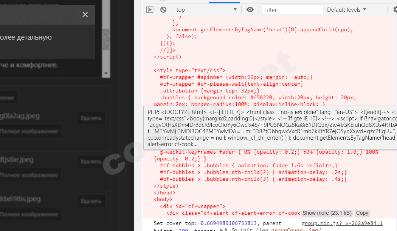Click the #cf-wrapper #spinner CSS line

point(236,77)
